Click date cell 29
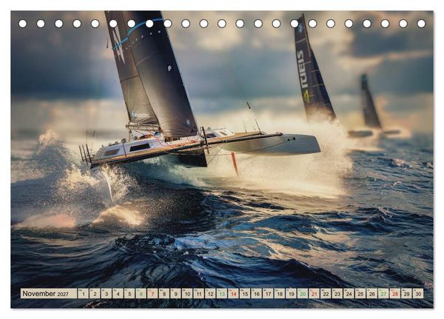Image resolution: width=444 pixels, height=319 pixels. 407,294
